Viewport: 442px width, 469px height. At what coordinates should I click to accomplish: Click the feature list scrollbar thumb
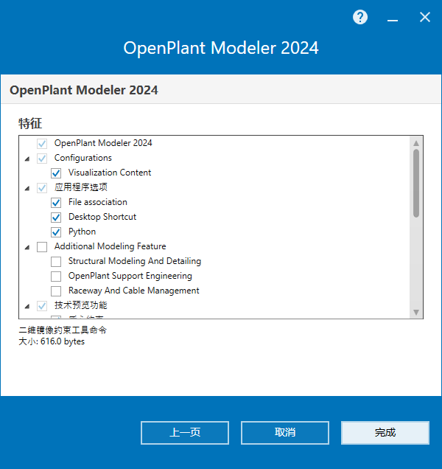(416, 183)
